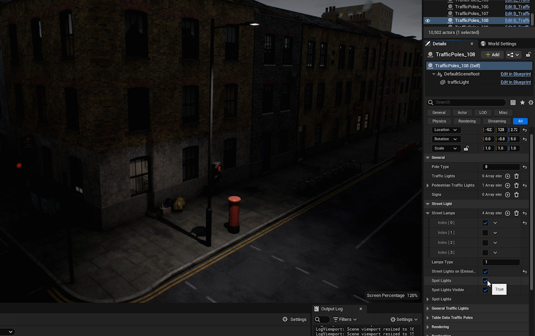This screenshot has height=336, width=535.
Task: Open the Output Log Settings menu
Action: (404, 320)
